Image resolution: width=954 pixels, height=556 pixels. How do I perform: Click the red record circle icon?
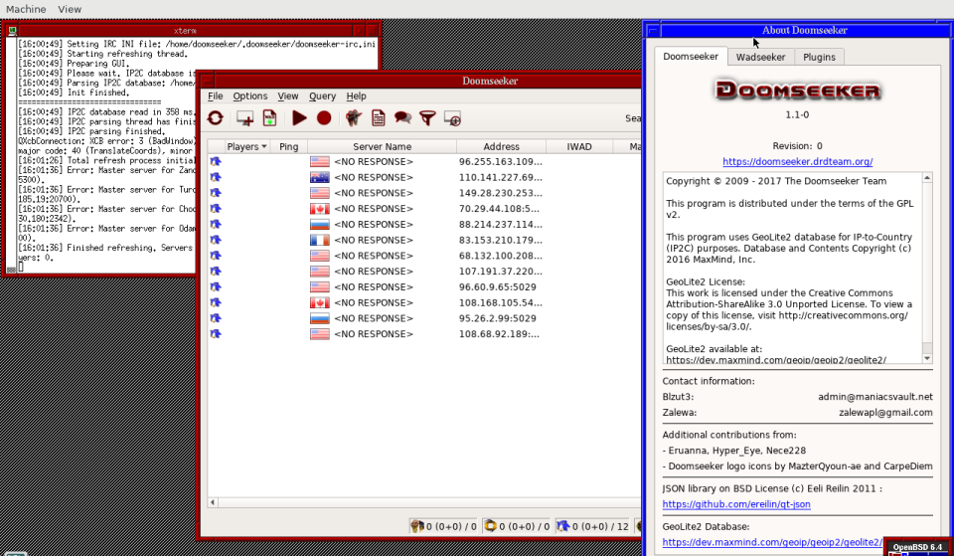[324, 118]
